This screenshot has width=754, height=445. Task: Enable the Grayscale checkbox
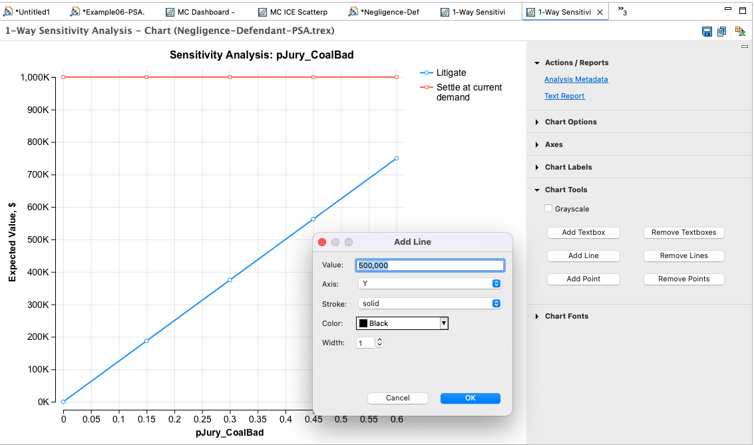point(548,209)
